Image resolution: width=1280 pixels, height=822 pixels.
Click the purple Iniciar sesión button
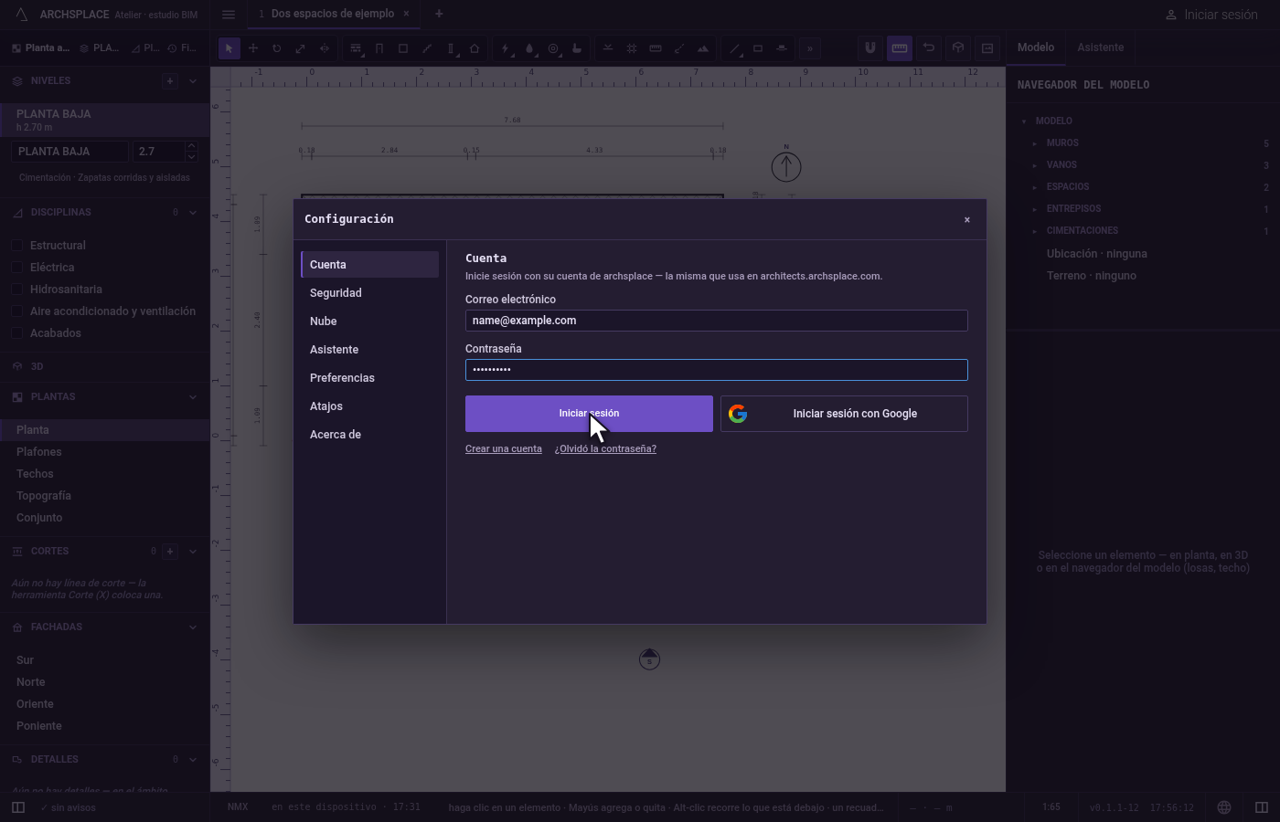(589, 414)
